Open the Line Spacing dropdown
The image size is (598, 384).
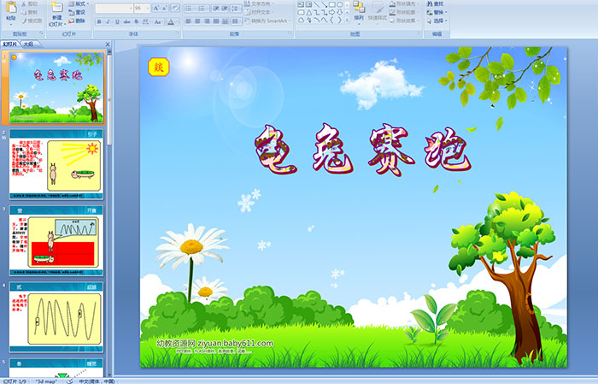[237, 8]
